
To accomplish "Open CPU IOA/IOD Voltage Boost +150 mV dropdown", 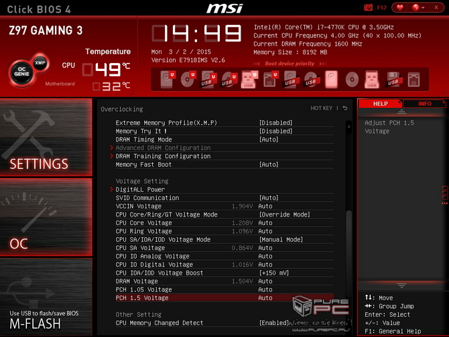I will pyautogui.click(x=274, y=273).
